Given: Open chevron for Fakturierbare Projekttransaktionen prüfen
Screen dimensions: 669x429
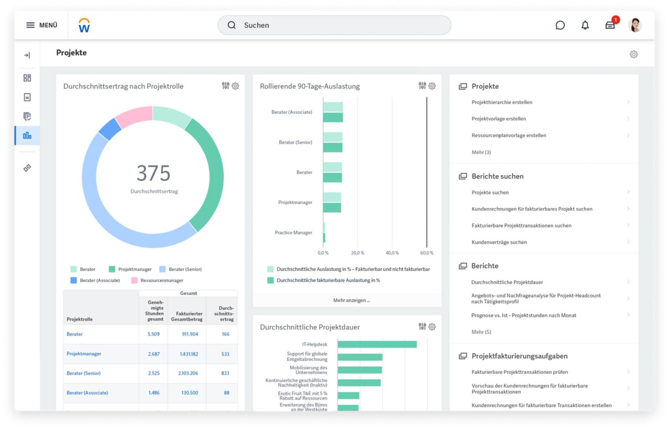Looking at the screenshot, I should pyautogui.click(x=628, y=371).
